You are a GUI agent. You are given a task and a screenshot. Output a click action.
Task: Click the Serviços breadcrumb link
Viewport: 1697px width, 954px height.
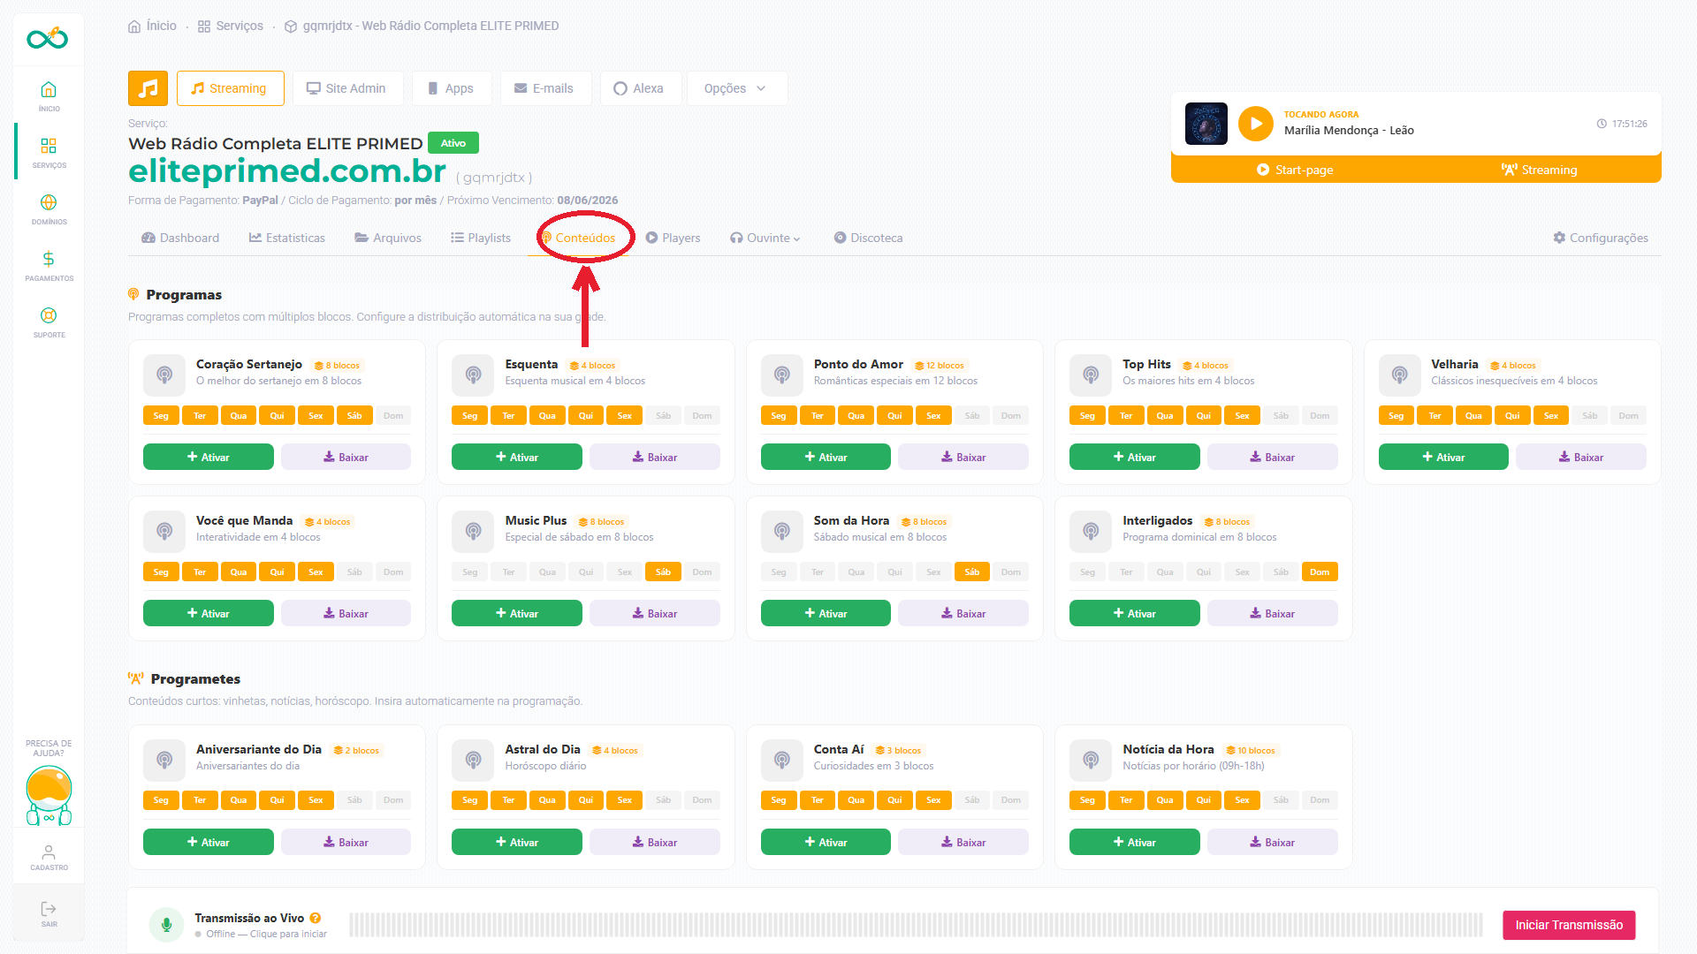click(231, 26)
